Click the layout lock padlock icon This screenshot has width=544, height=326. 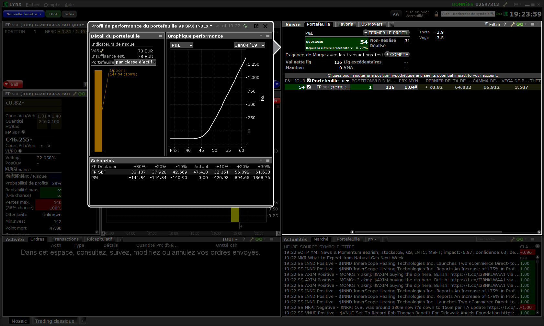pos(436,14)
